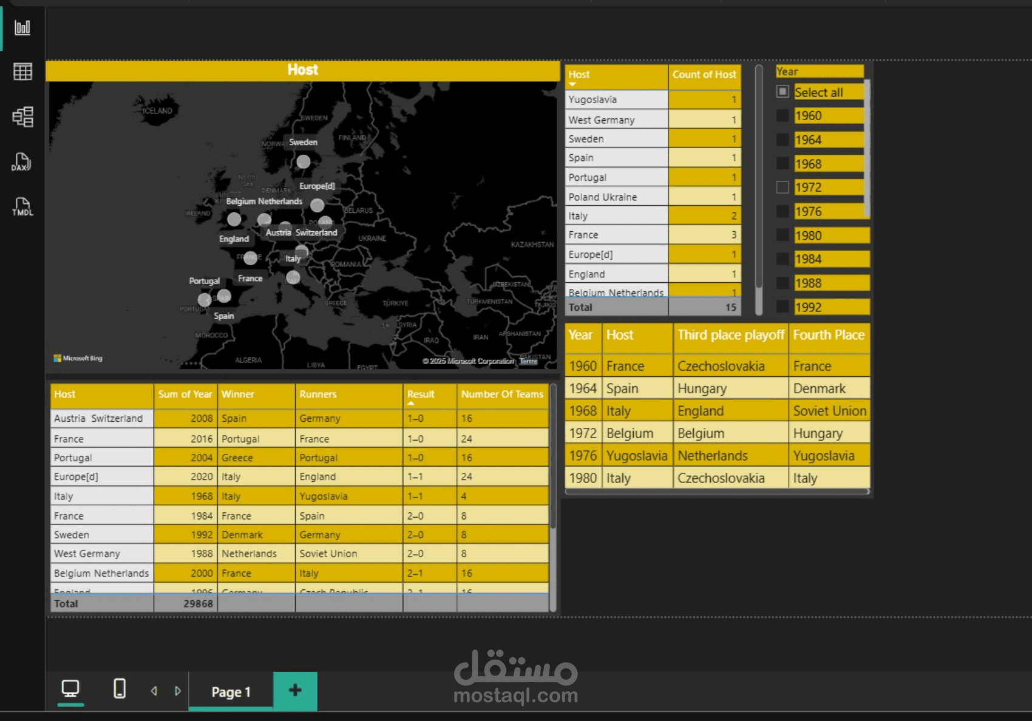Add a new page with plus button

[x=295, y=690]
